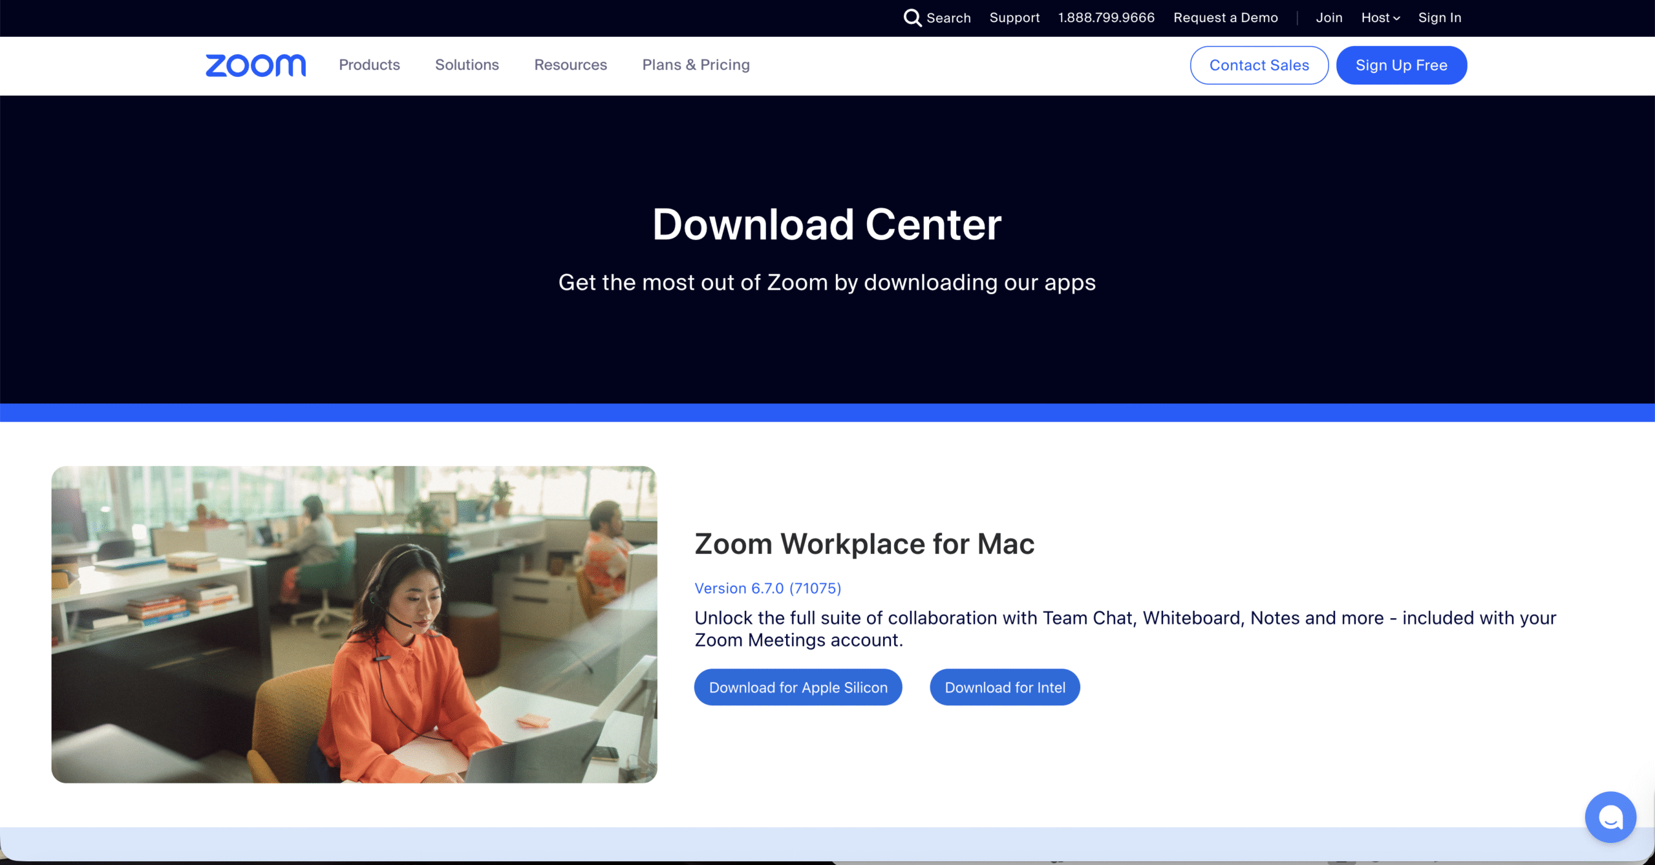Click the Search text label
Image resolution: width=1655 pixels, height=865 pixels.
point(948,18)
